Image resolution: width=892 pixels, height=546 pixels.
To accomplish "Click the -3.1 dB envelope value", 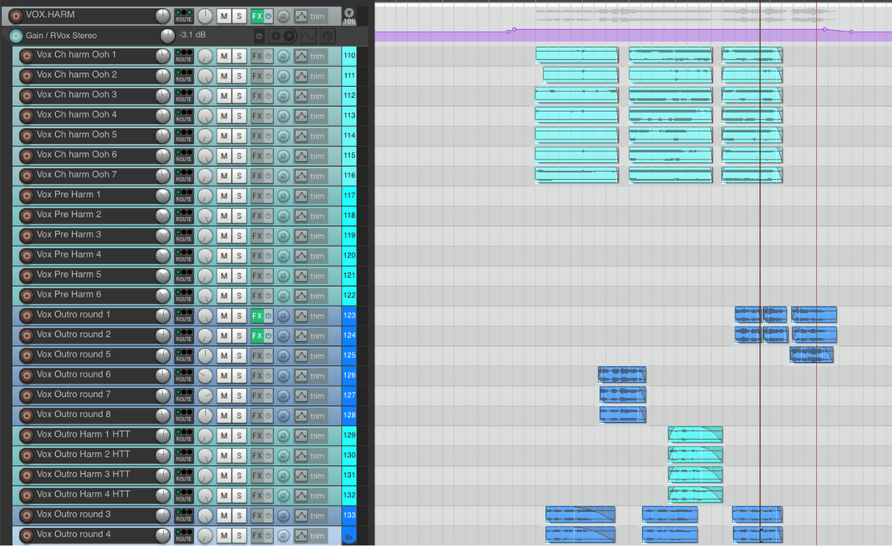I will (x=192, y=35).
